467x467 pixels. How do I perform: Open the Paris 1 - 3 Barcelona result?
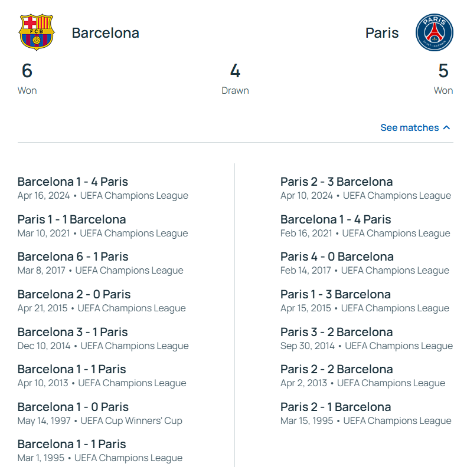coord(335,295)
